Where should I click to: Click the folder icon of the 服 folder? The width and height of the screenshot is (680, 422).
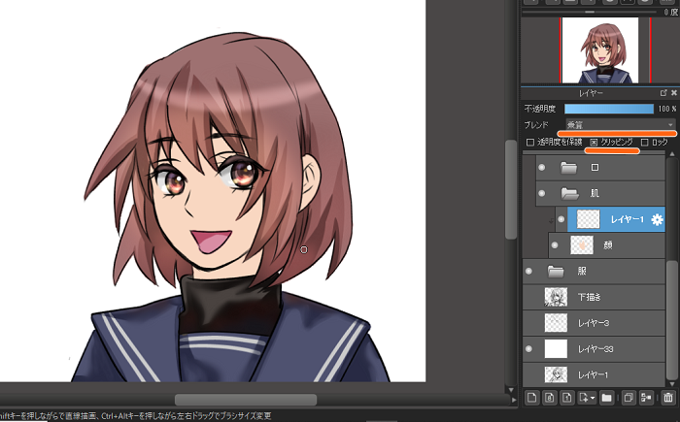[556, 272]
